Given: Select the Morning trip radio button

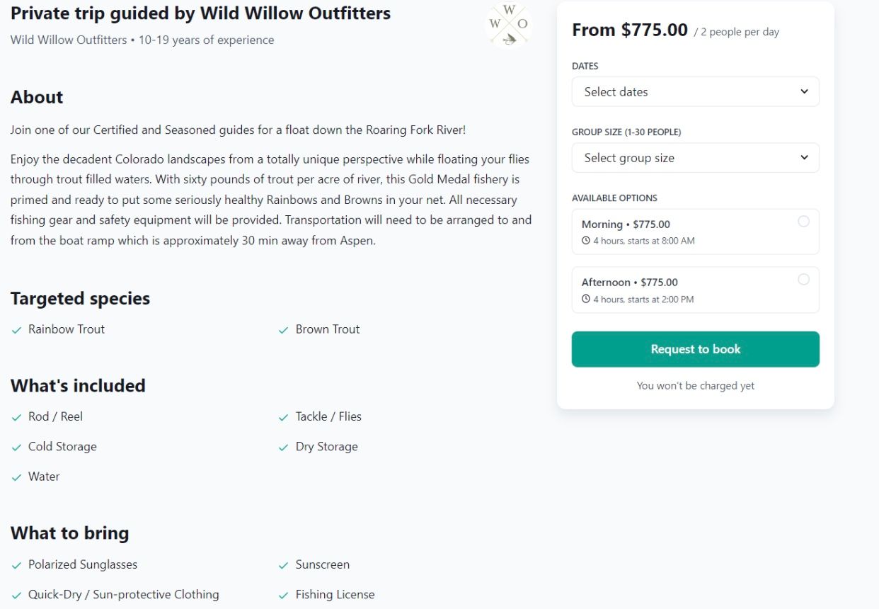Looking at the screenshot, I should coord(803,222).
